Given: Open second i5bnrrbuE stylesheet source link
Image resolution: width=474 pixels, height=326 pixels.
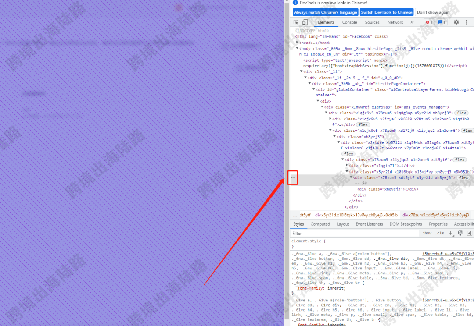Looking at the screenshot, I should (448, 300).
